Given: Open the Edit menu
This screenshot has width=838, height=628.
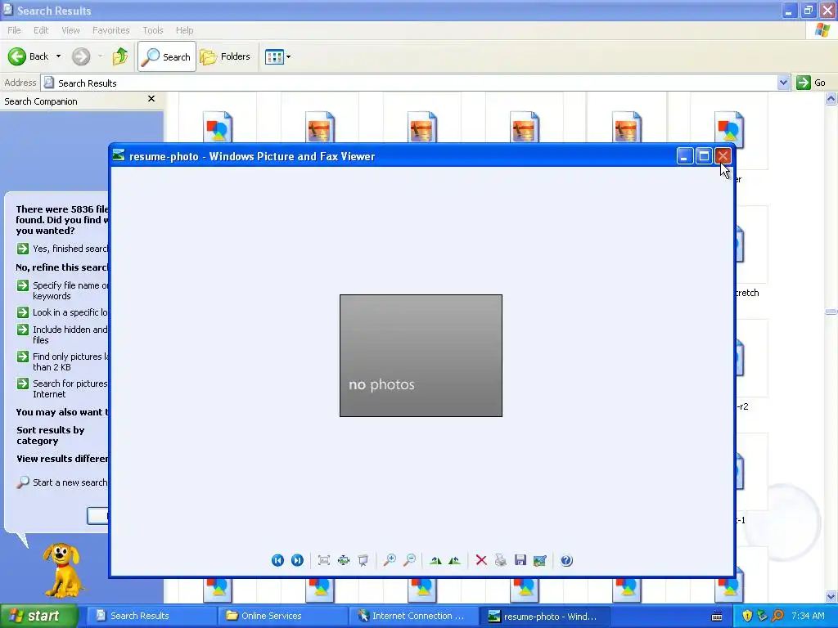Looking at the screenshot, I should point(41,30).
